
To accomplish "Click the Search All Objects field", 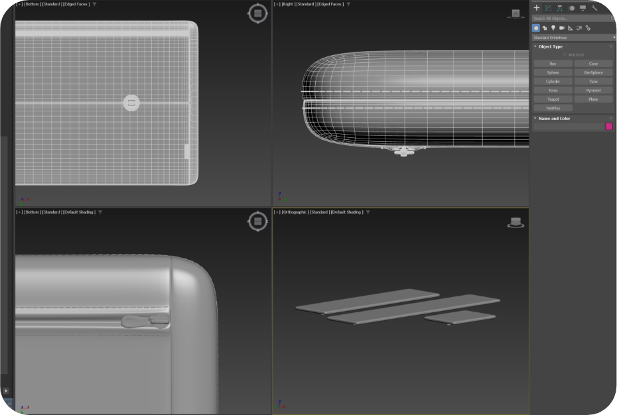I will (571, 18).
